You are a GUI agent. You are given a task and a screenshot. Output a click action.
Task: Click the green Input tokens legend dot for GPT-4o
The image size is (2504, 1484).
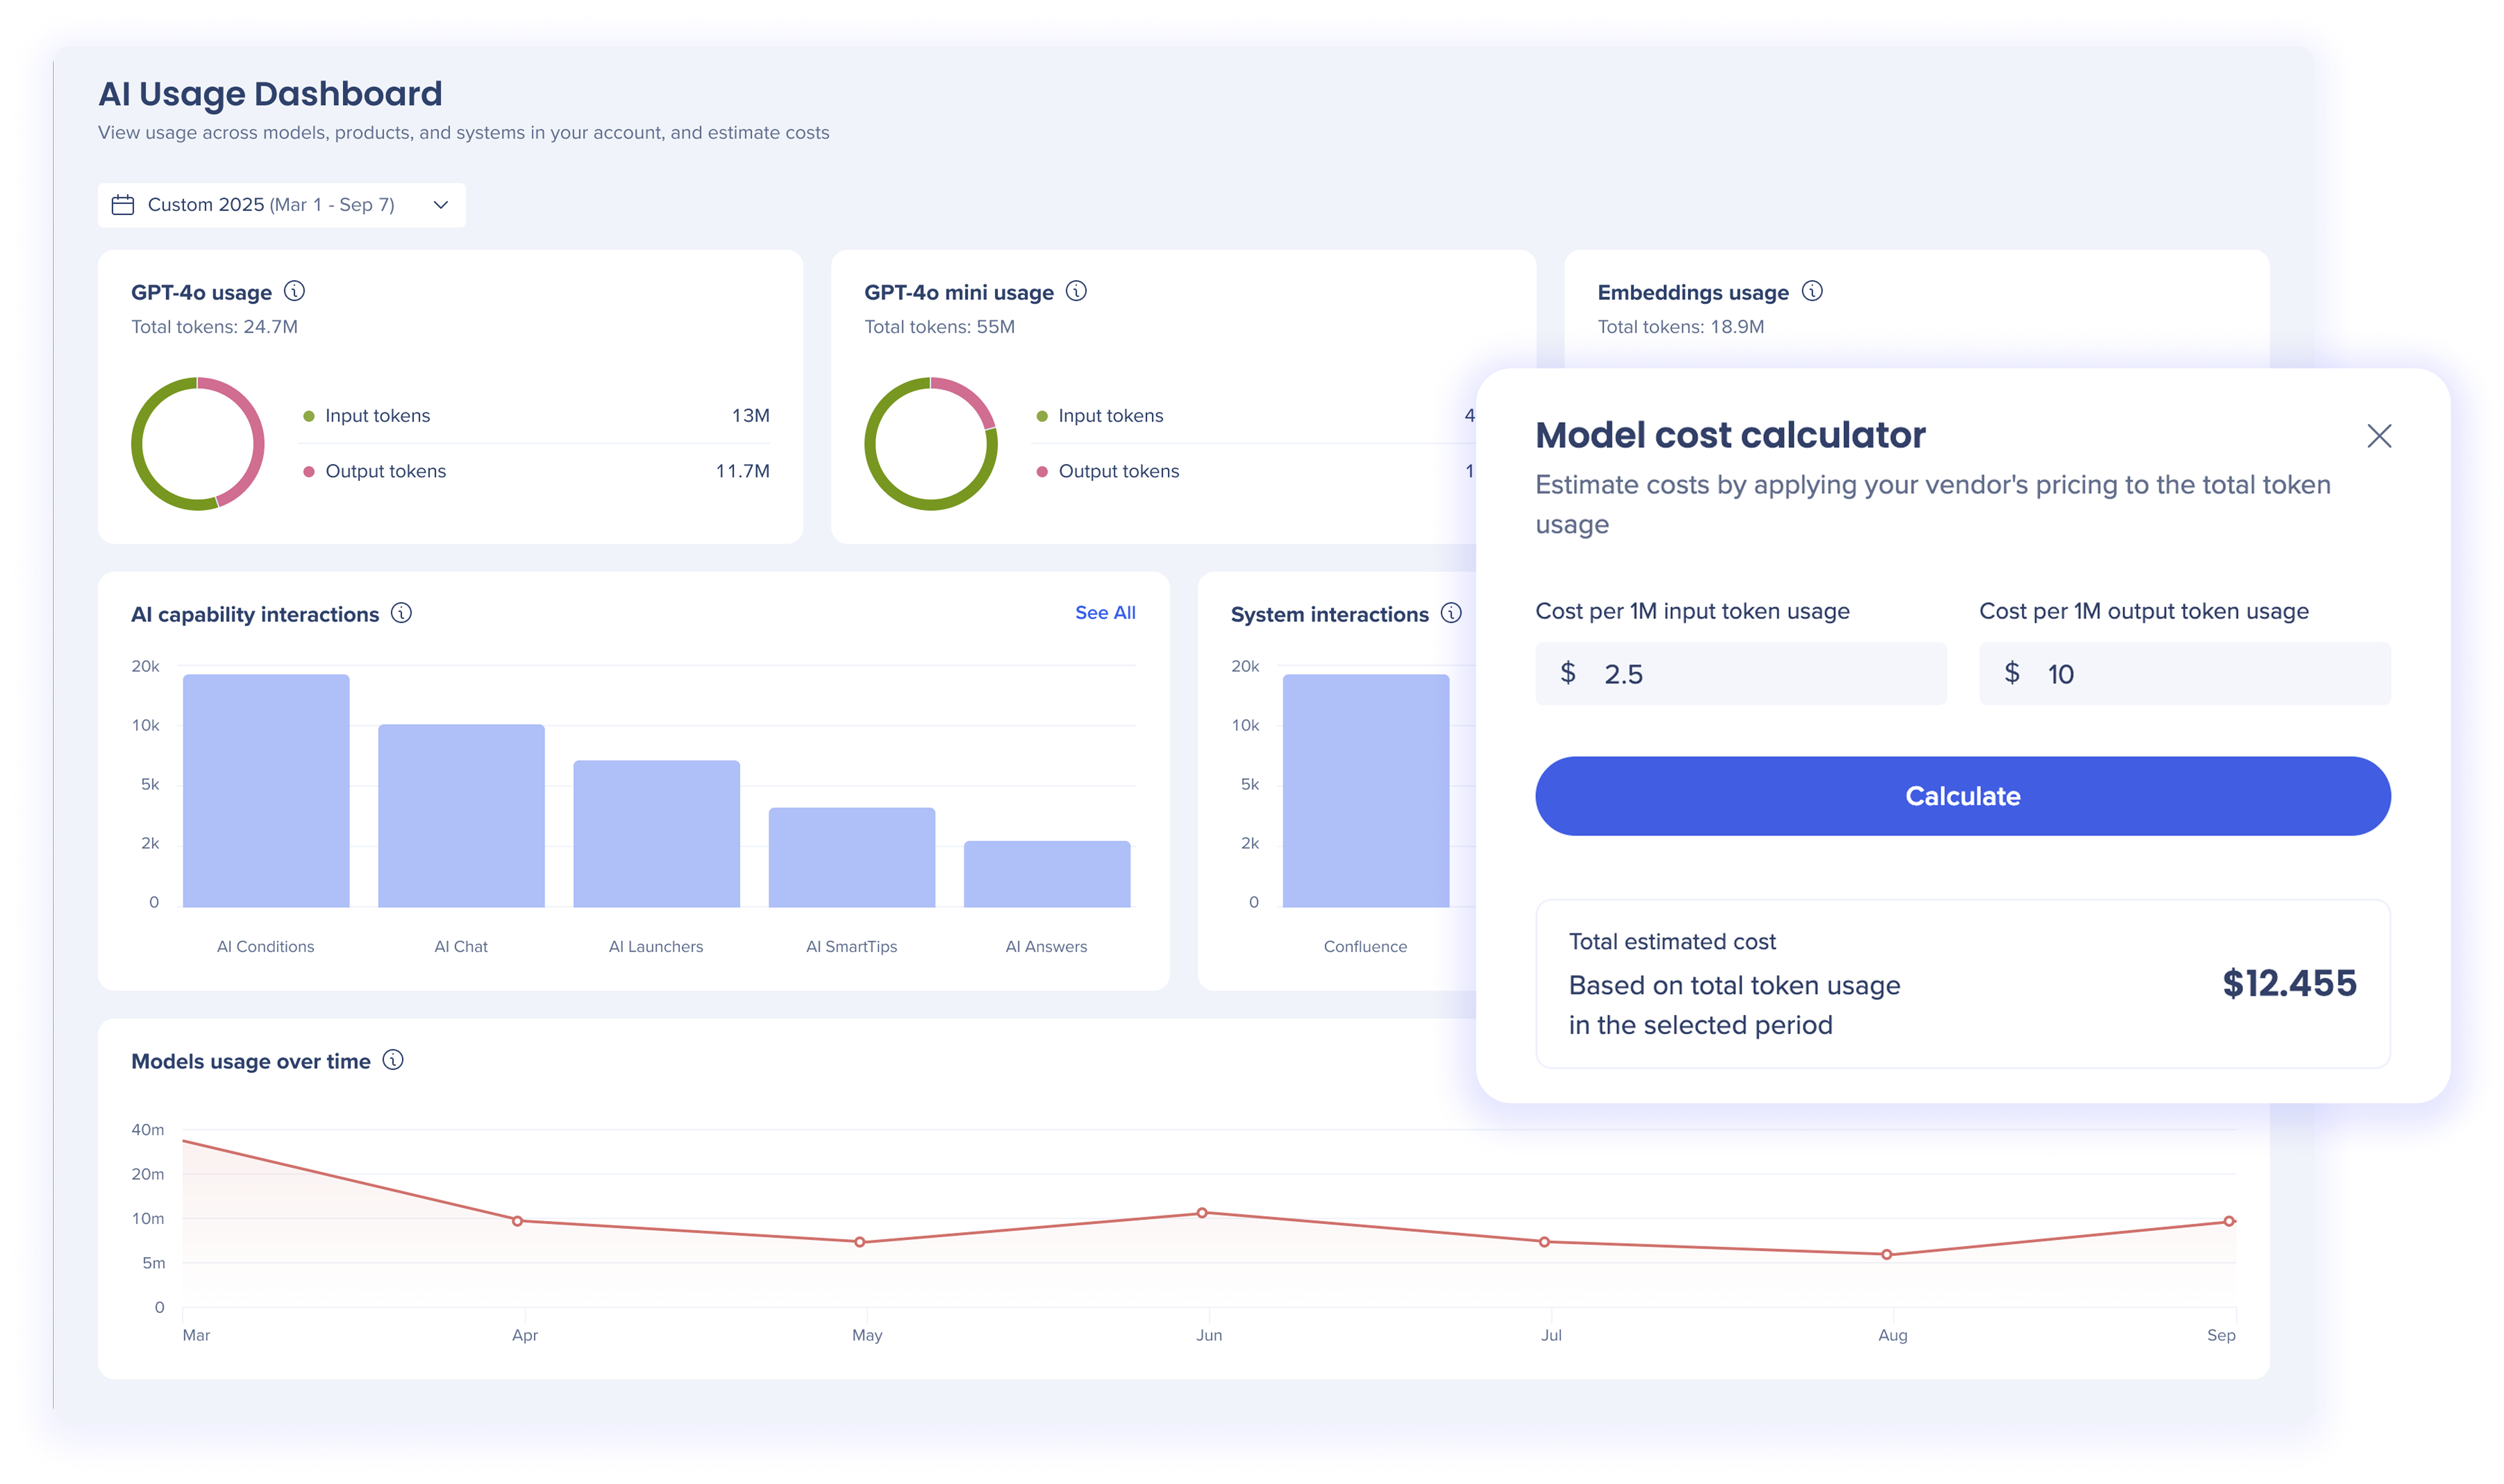pos(309,416)
